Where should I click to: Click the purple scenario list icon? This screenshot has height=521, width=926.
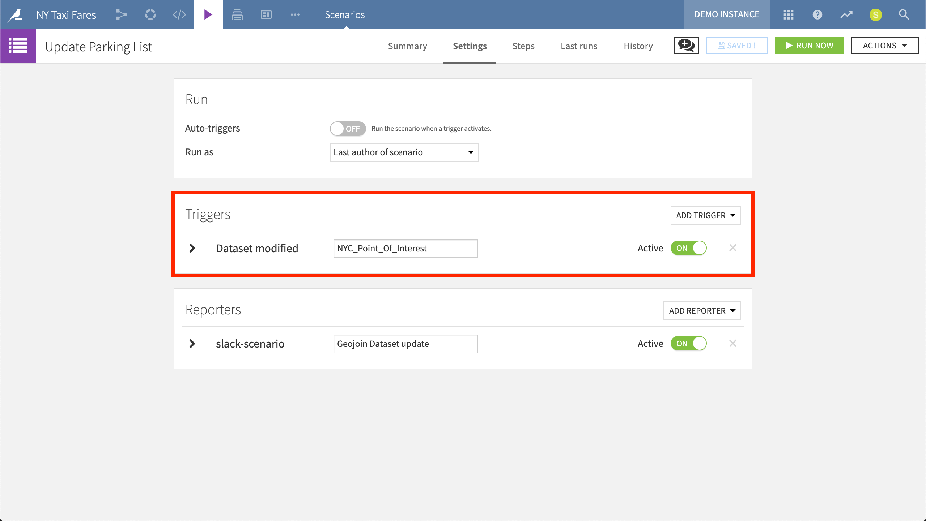click(18, 46)
